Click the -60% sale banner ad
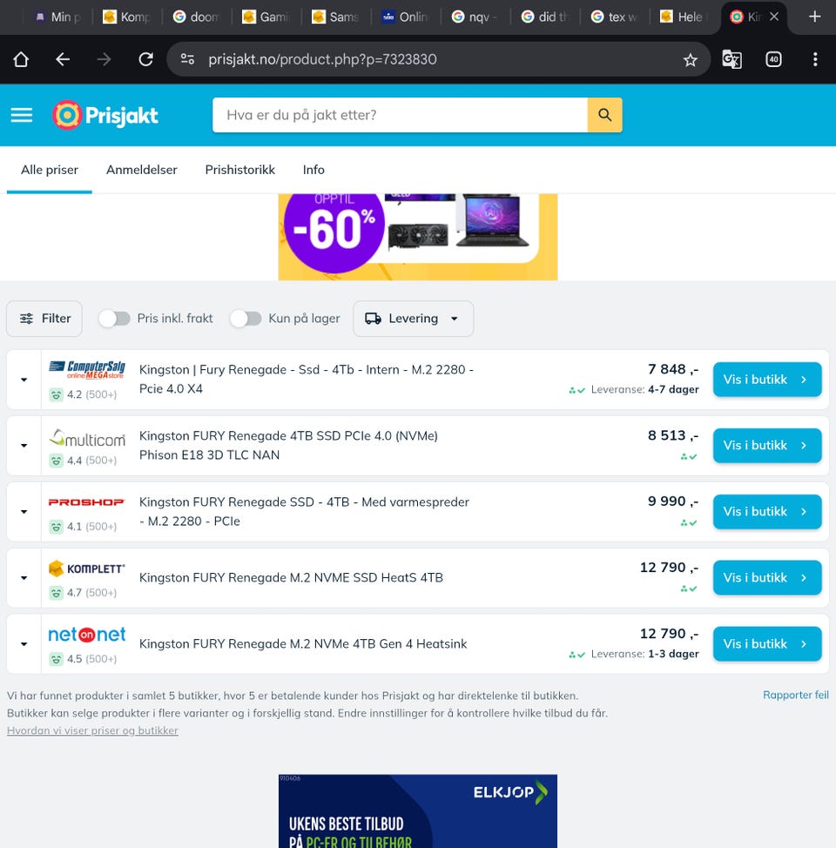 418,237
